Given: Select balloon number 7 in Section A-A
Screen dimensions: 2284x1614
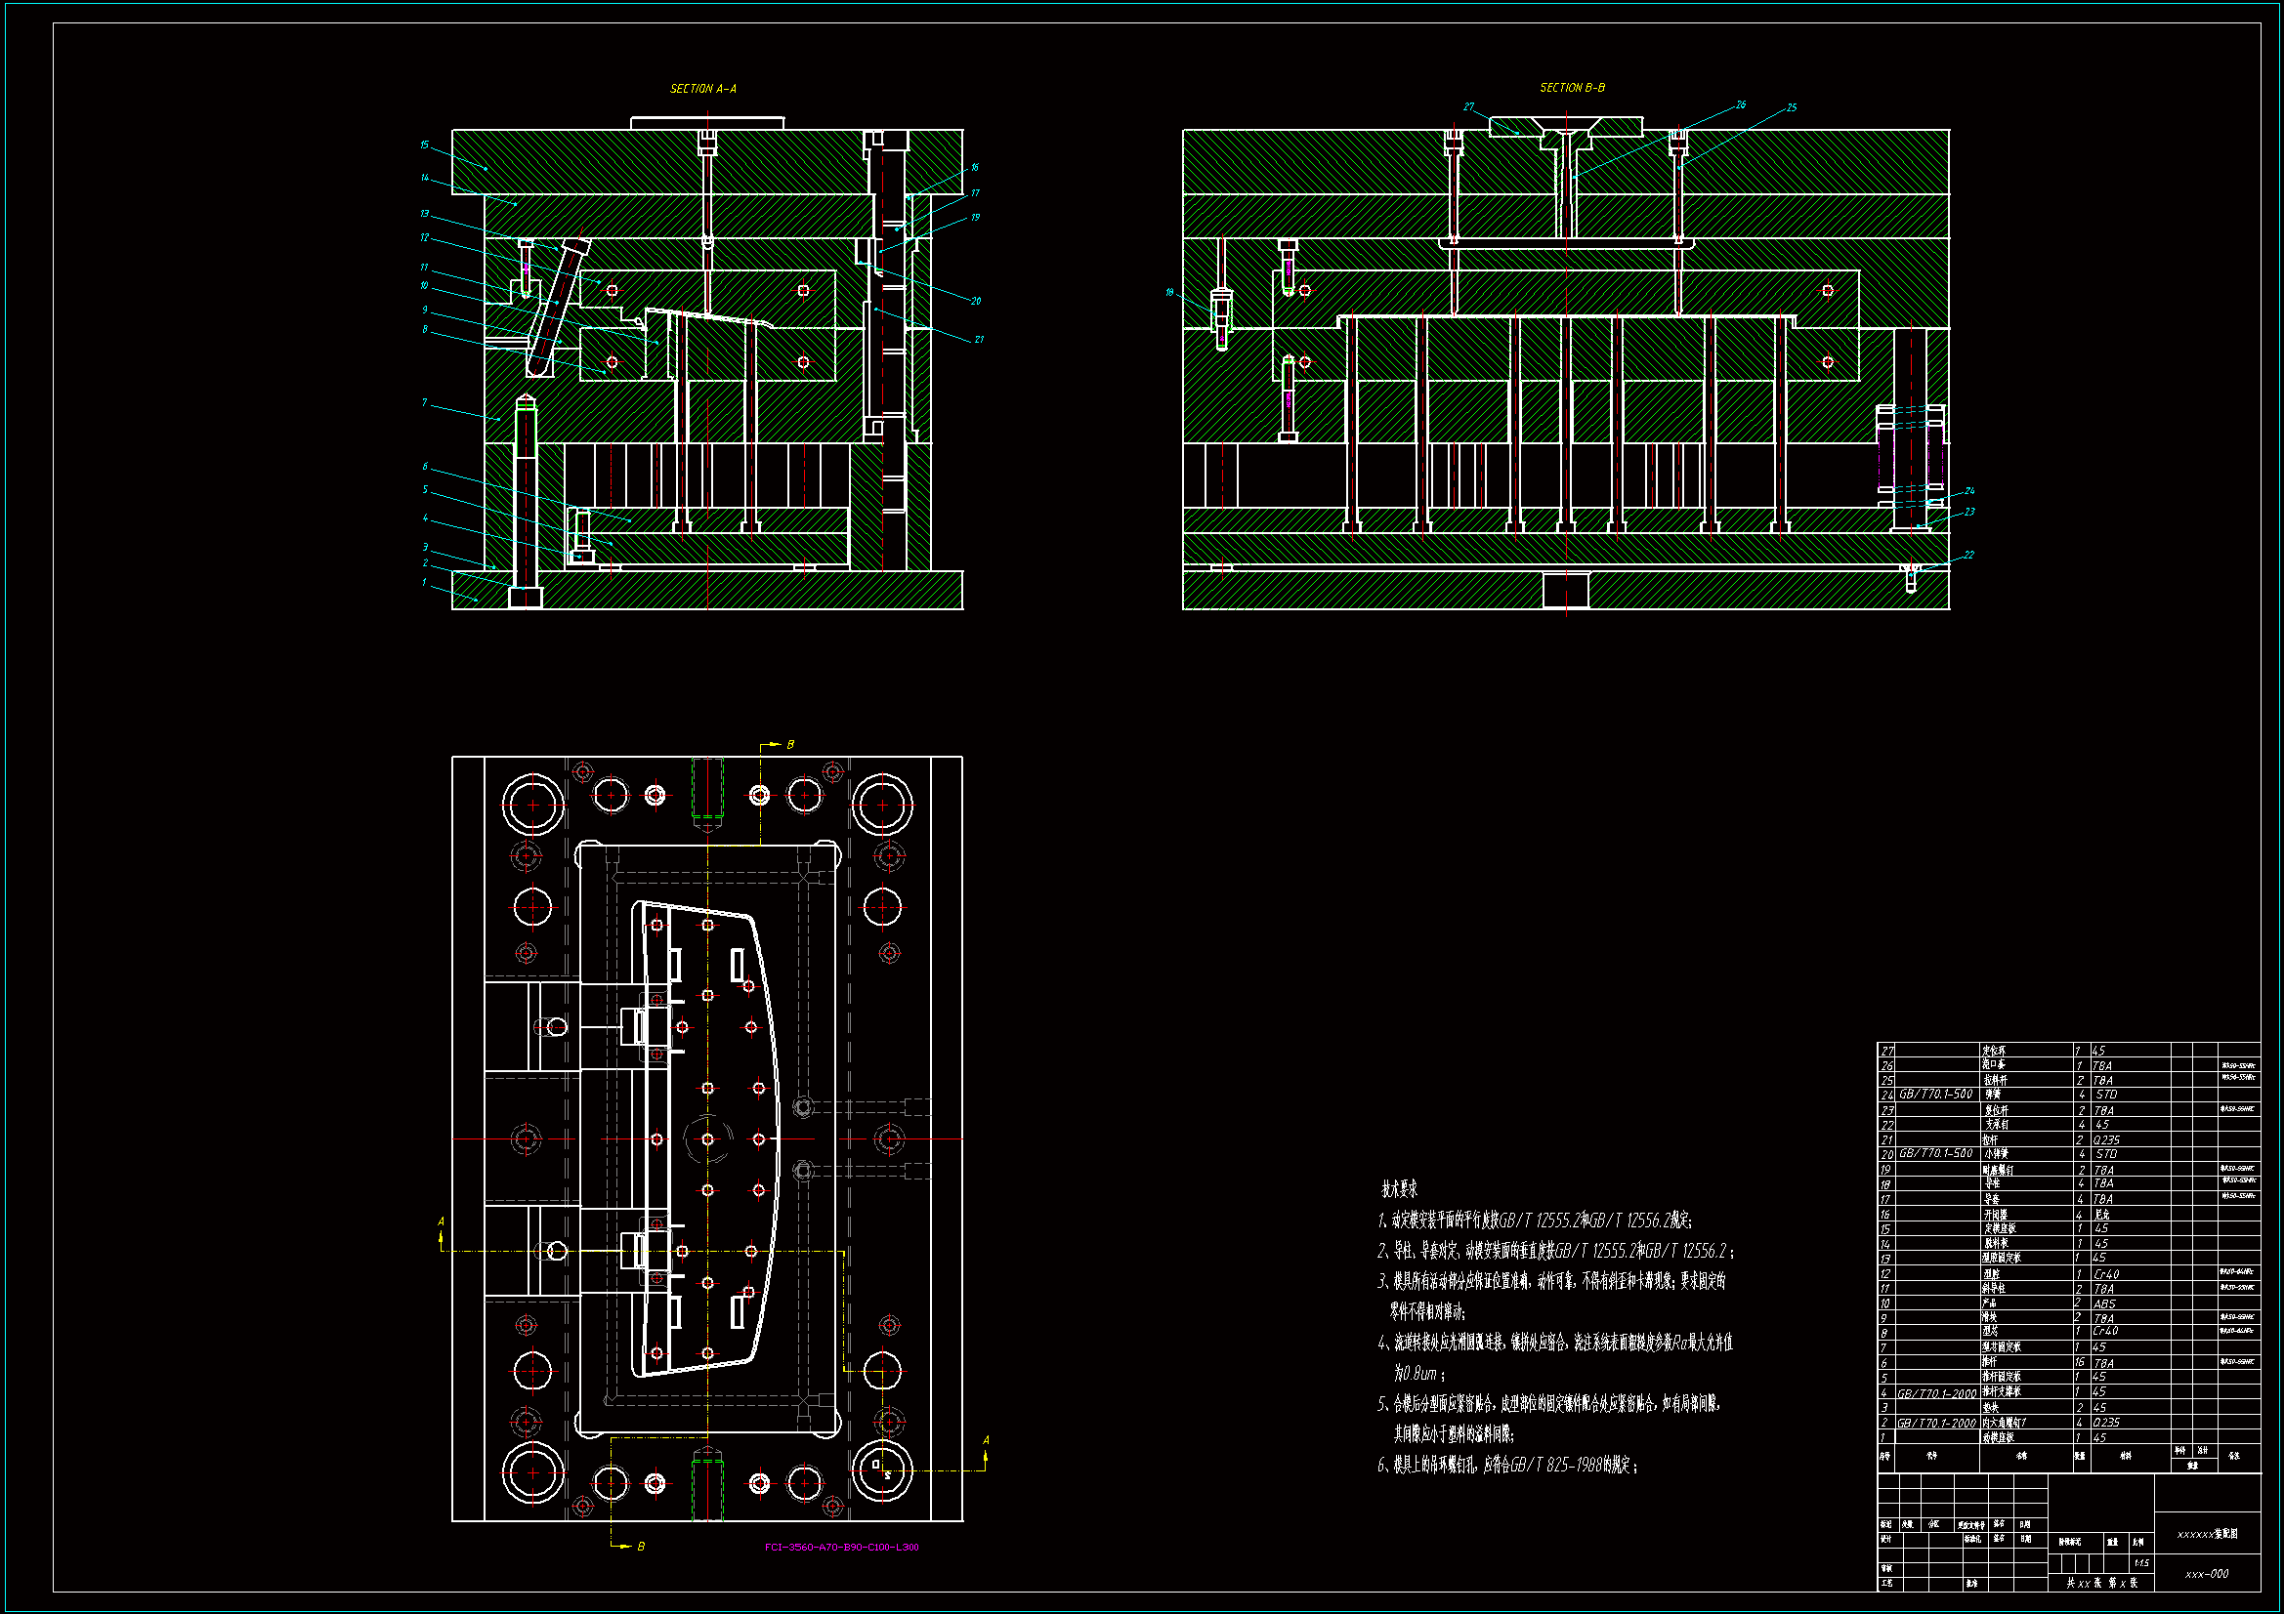Looking at the screenshot, I should 424,402.
